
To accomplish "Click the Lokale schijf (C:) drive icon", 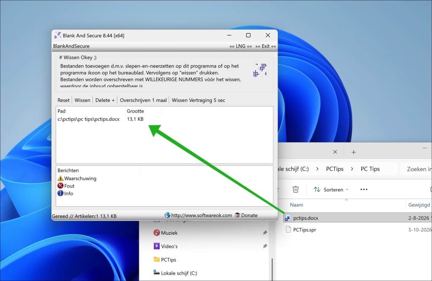I will pos(157,273).
